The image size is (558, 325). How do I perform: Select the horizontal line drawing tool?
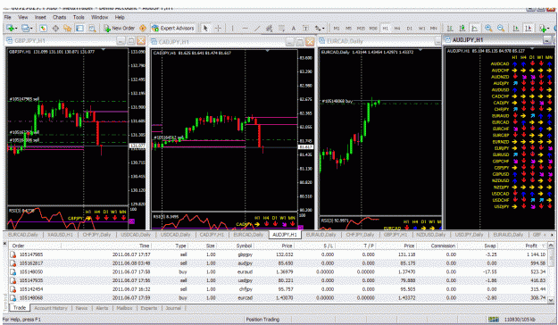pos(245,28)
